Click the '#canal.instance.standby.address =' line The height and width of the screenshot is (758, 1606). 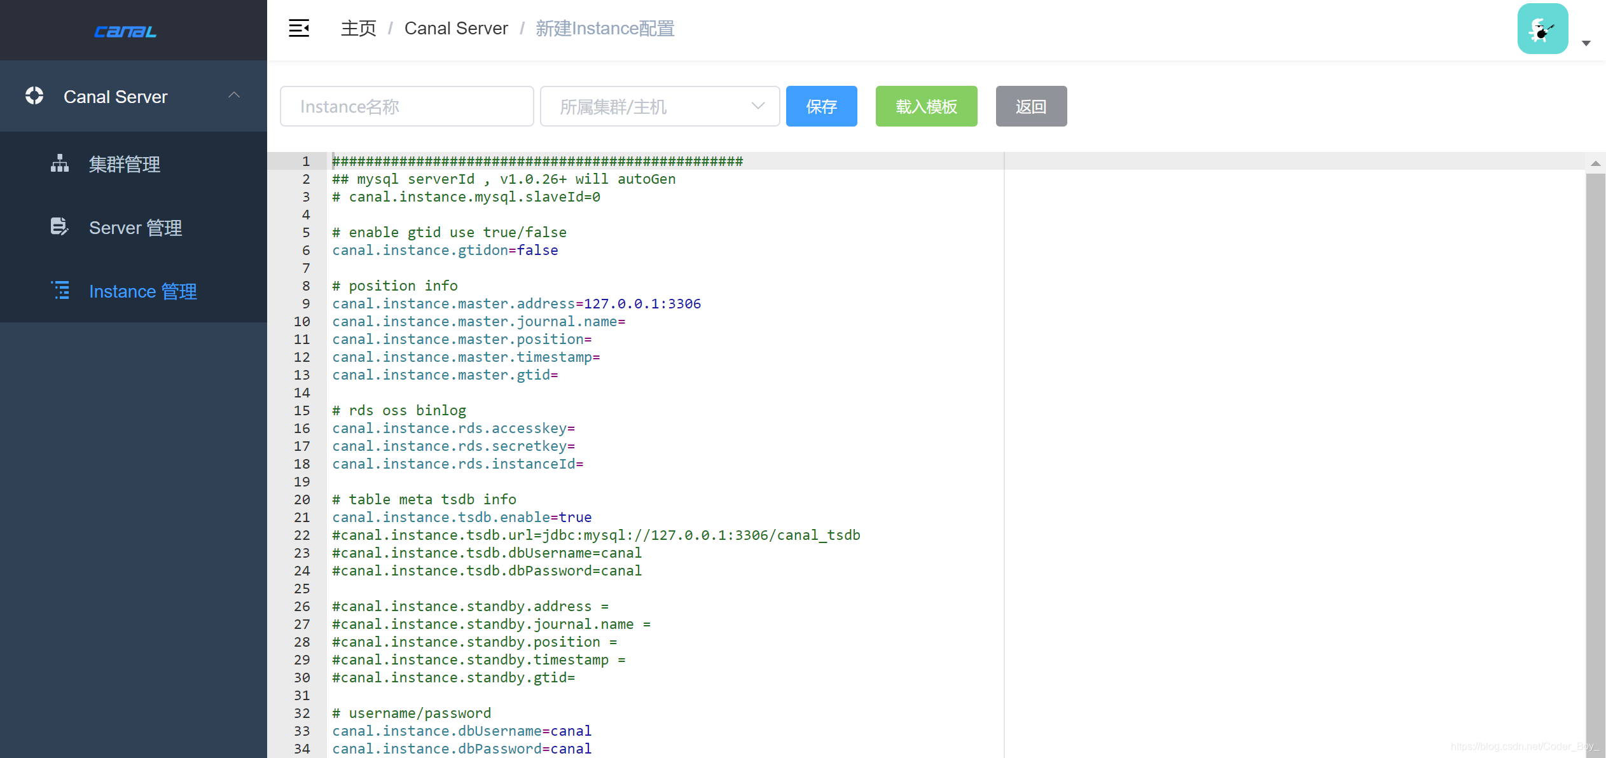(471, 606)
